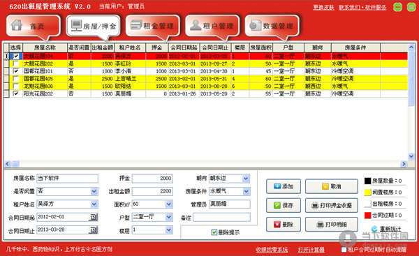Click the green close button
The width and height of the screenshot is (419, 256).
pyautogui.click(x=411, y=7)
